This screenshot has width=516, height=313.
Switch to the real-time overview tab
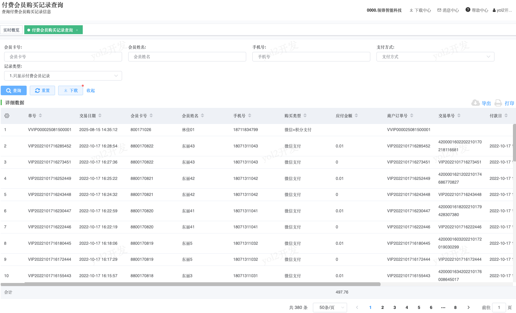11,30
